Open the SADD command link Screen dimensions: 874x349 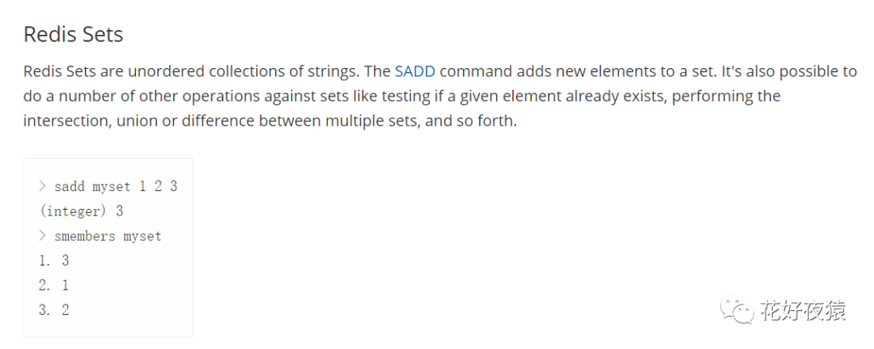pyautogui.click(x=414, y=71)
